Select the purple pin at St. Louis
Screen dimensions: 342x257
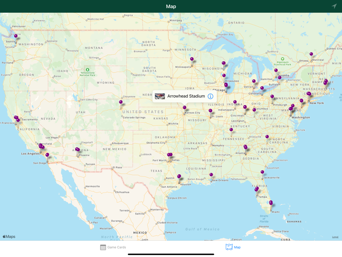tap(210, 111)
